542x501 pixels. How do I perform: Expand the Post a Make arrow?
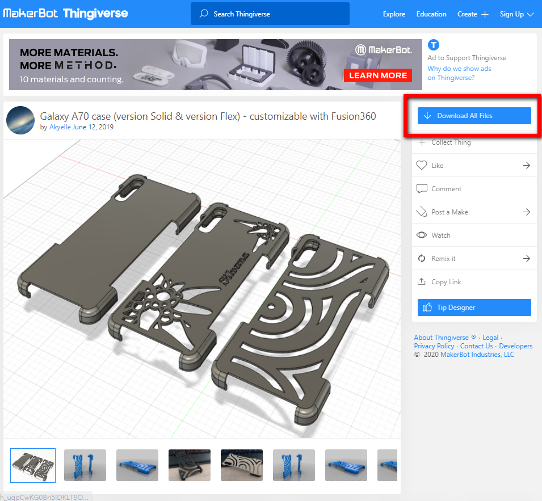click(527, 212)
